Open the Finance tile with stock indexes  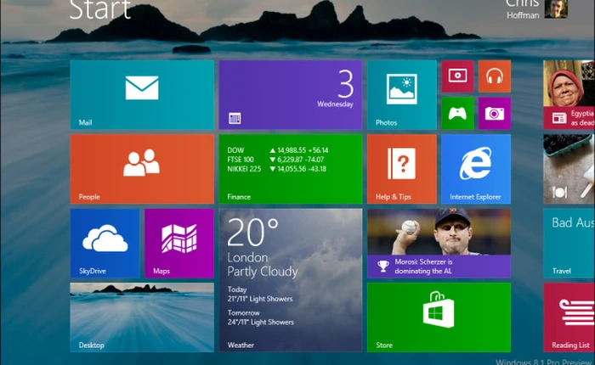(291, 169)
